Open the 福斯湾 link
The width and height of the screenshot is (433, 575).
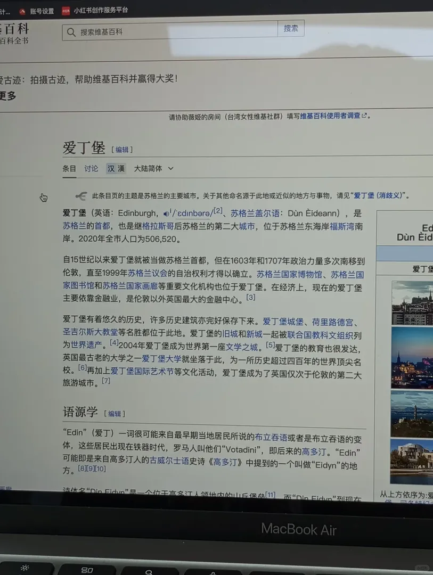pyautogui.click(x=341, y=227)
